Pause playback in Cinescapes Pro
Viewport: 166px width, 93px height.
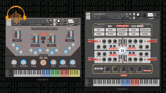click(x=122, y=51)
